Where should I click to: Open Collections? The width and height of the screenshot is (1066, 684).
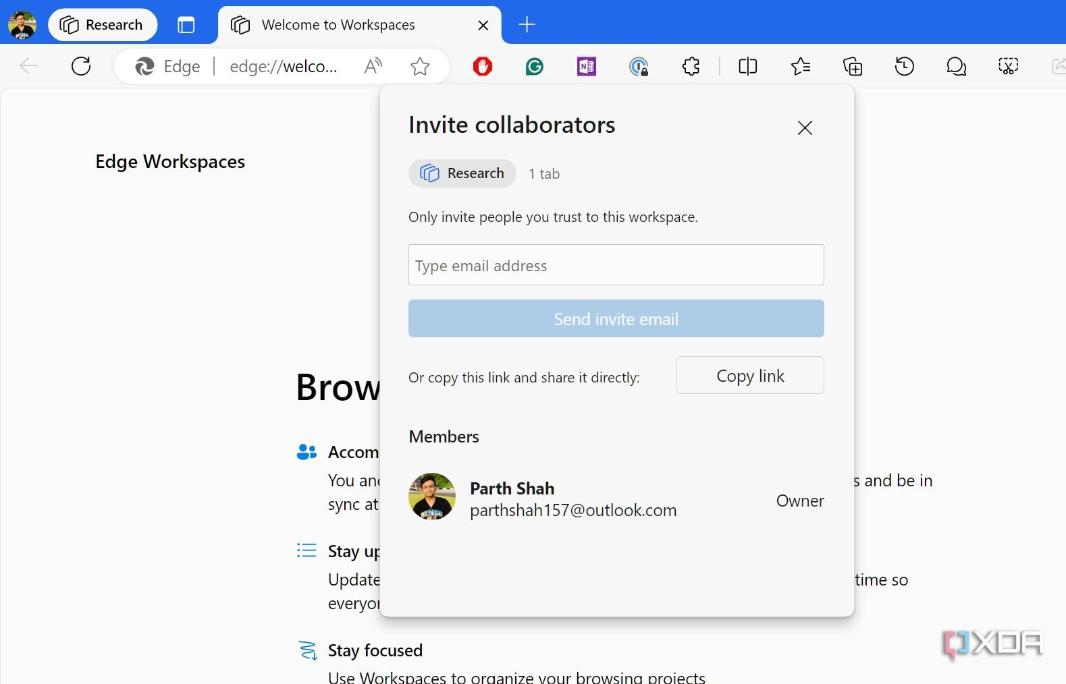[853, 66]
